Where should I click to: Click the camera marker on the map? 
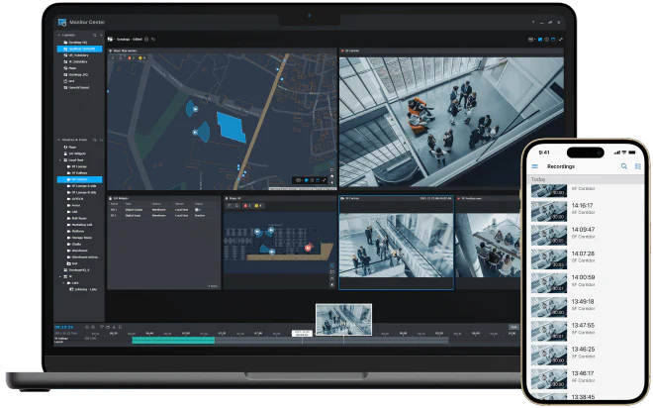(x=195, y=108)
